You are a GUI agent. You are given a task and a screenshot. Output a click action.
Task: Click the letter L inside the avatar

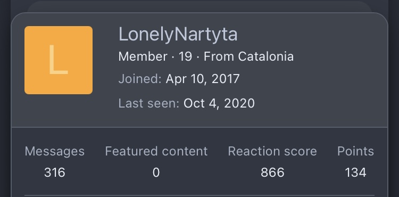59,60
